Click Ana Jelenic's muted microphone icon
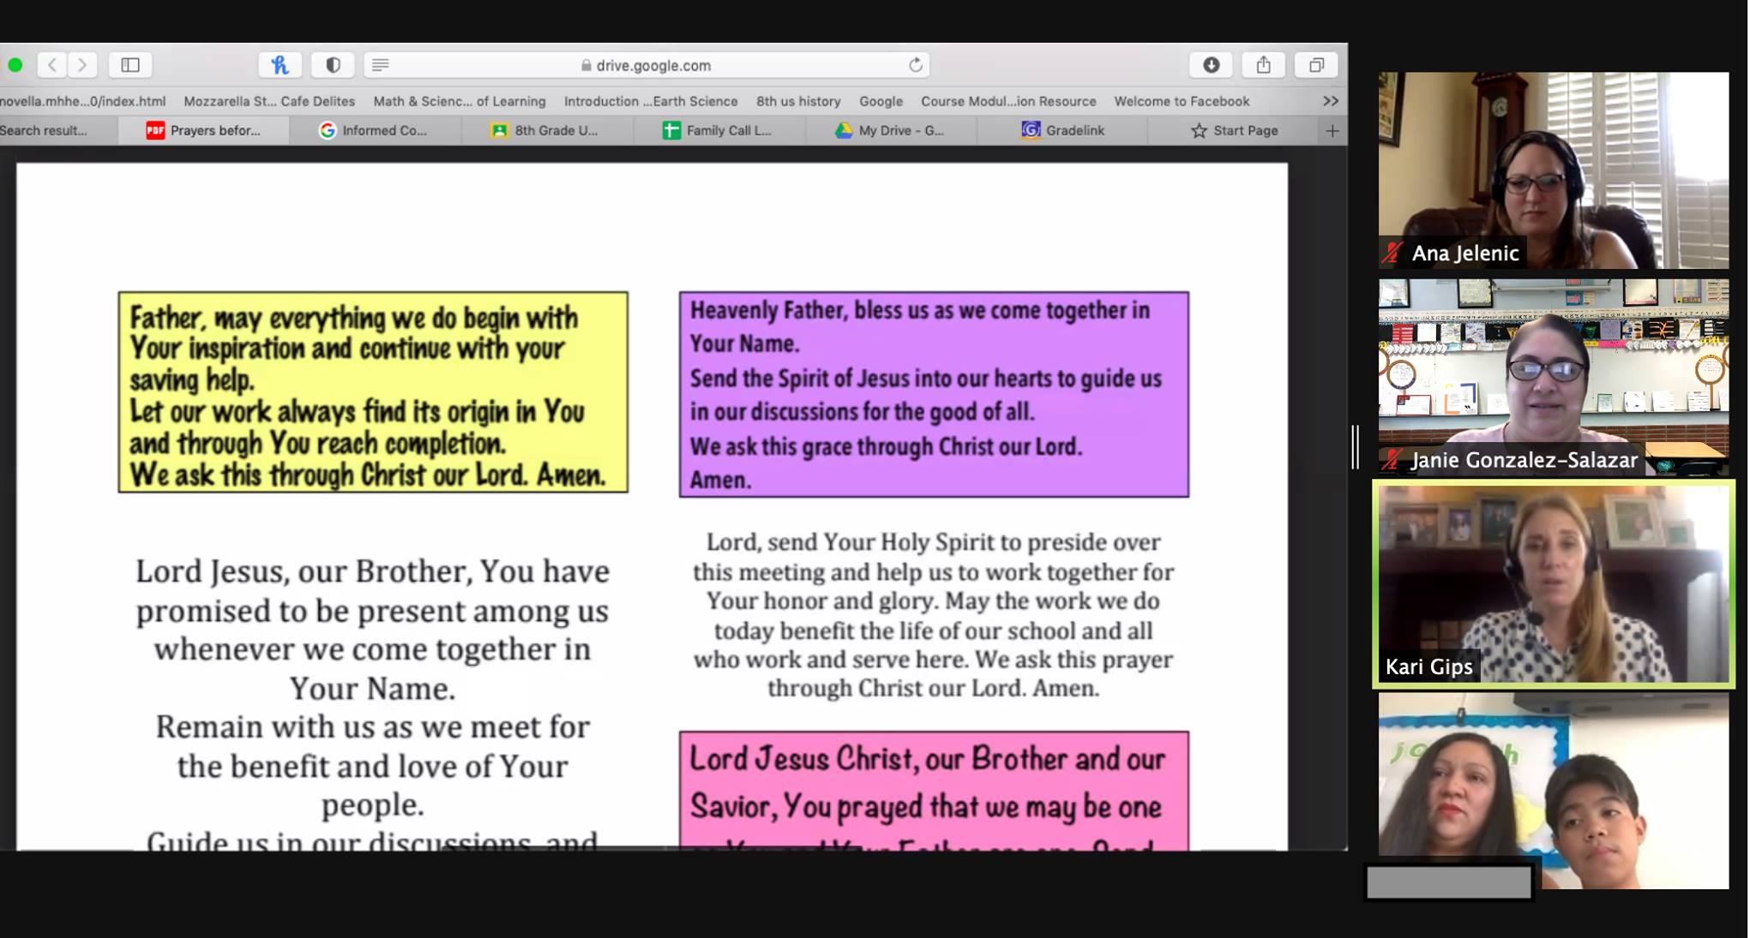The image size is (1756, 938). [1392, 253]
